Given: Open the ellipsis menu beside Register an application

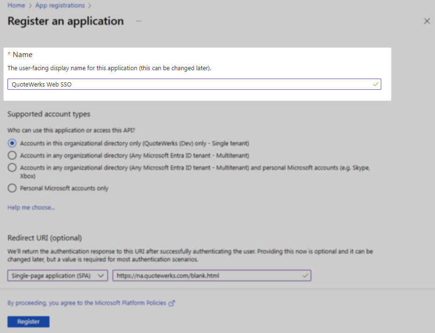Looking at the screenshot, I should [138, 22].
